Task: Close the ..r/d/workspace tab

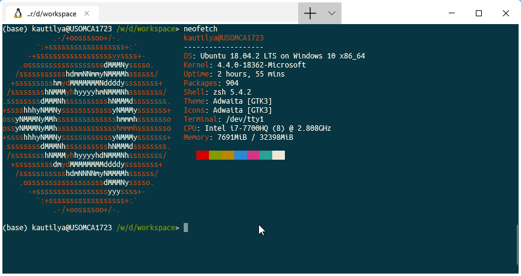Action: [87, 13]
